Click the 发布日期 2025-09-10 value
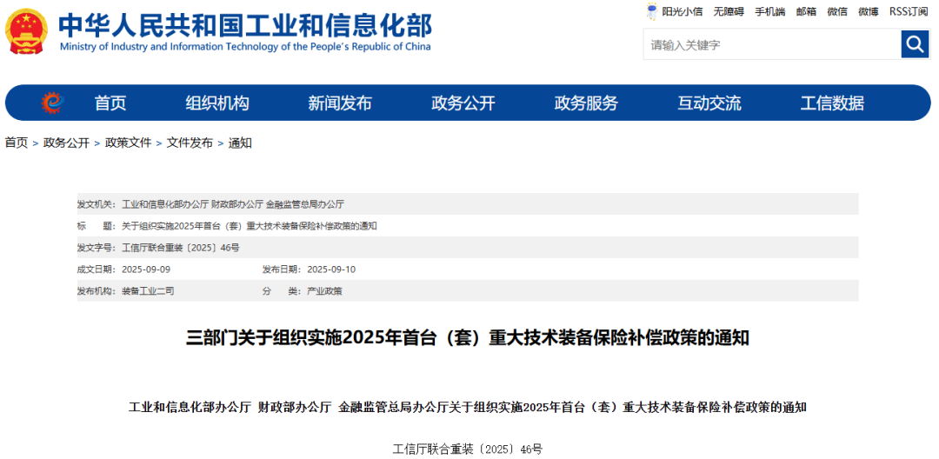The width and height of the screenshot is (939, 459). coord(331,269)
